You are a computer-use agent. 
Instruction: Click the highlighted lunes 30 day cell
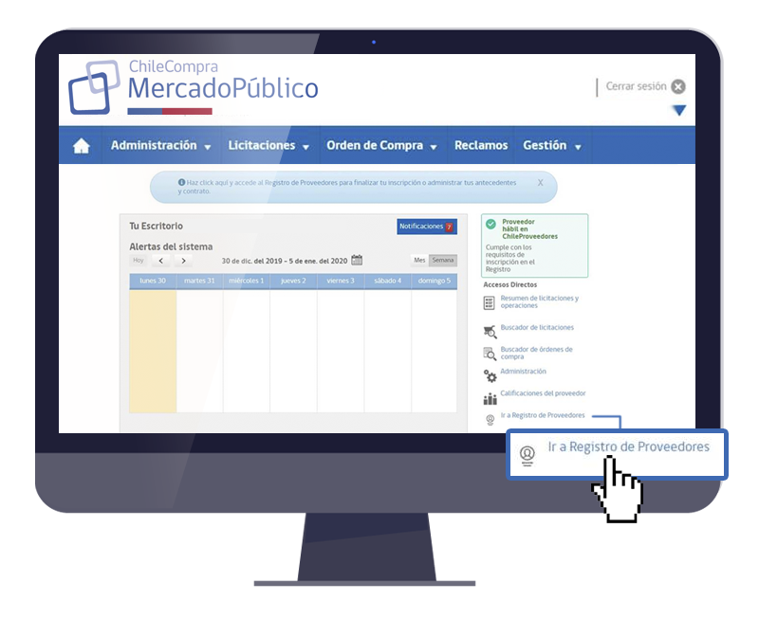pyautogui.click(x=153, y=351)
